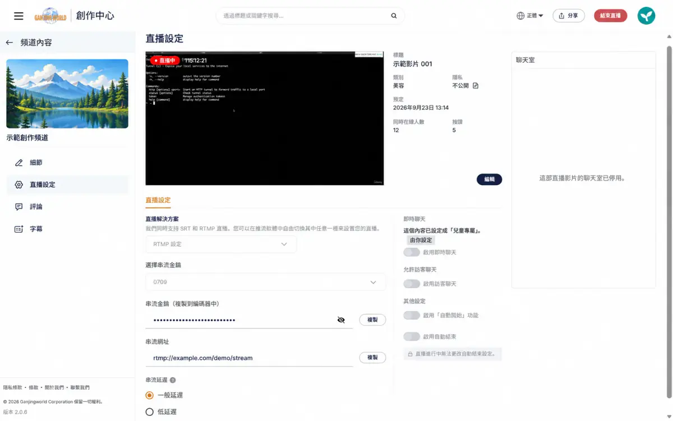Click the red 結束直播 button
Viewport: 673px width, 421px height.
[x=610, y=16]
